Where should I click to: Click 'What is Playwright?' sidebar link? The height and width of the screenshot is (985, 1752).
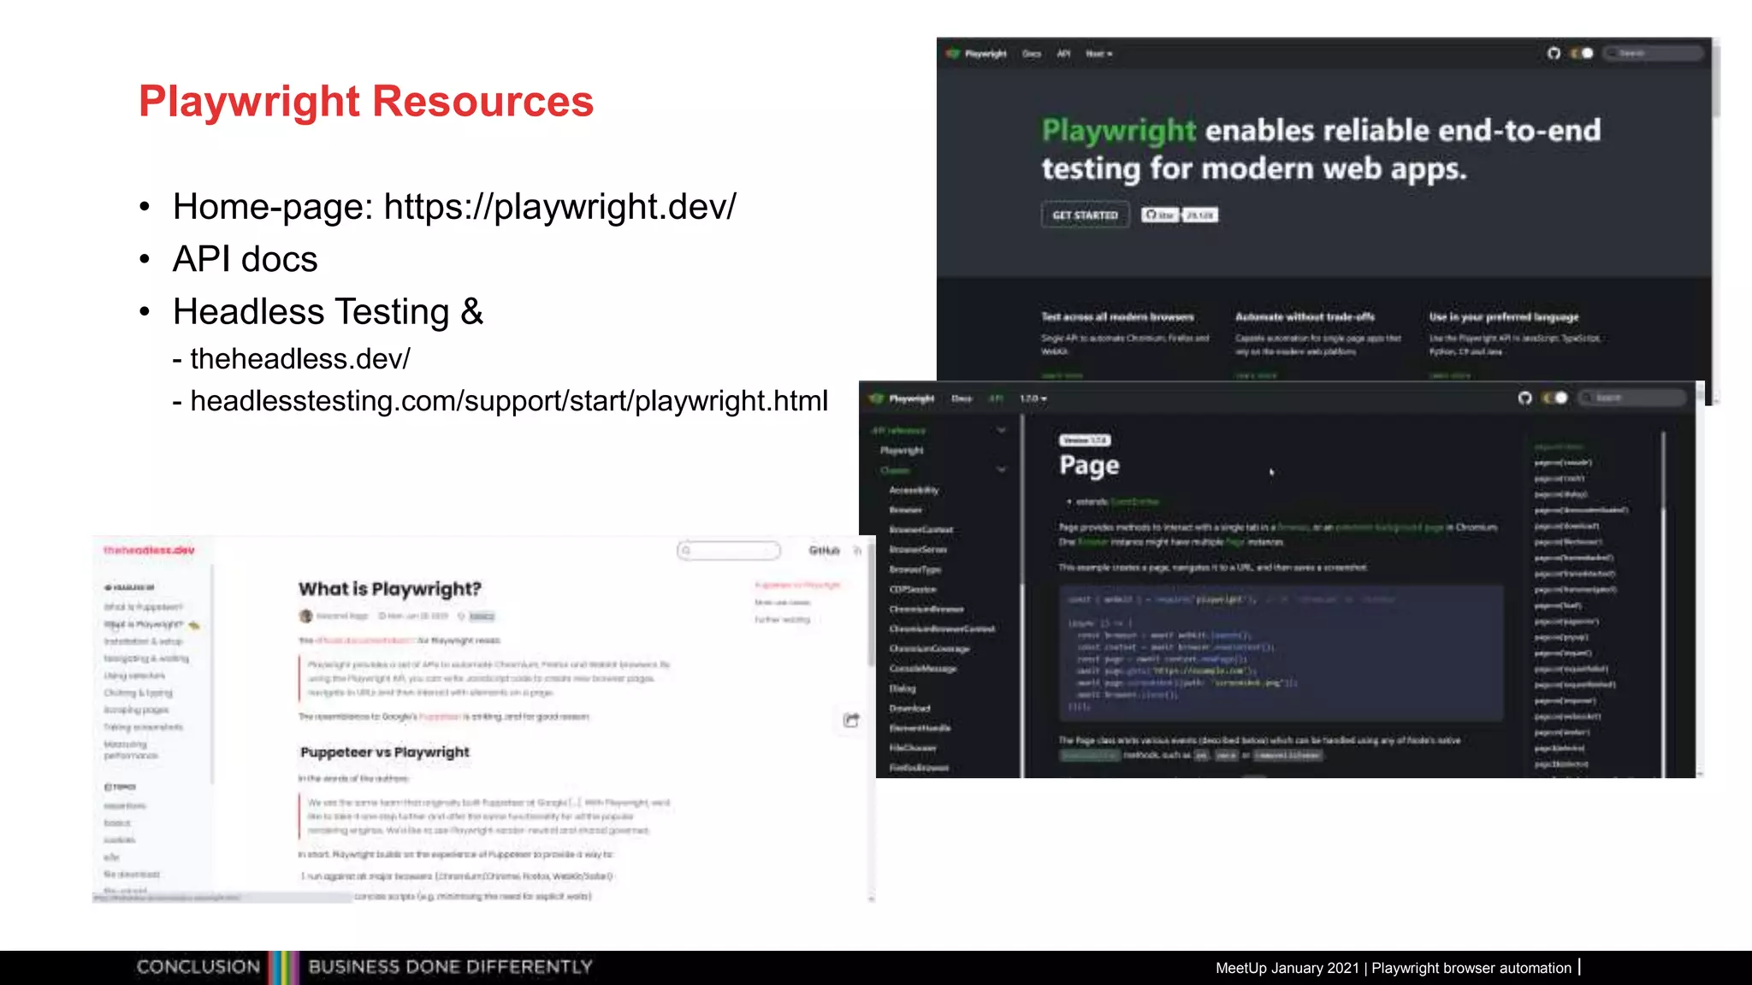(144, 624)
